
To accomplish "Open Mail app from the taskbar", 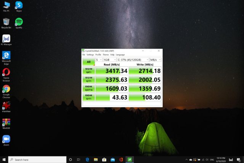I will (x=113, y=160).
